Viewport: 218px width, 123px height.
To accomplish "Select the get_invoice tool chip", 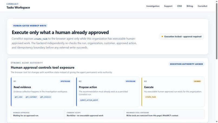I will (45, 97).
